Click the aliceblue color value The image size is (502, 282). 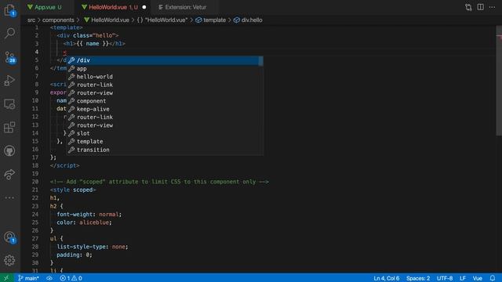tap(95, 222)
